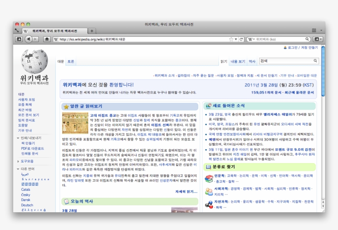The height and width of the screenshot is (230, 338).
Task: Click the star icon of 알찬 글 읽어보기
Action: (66, 106)
